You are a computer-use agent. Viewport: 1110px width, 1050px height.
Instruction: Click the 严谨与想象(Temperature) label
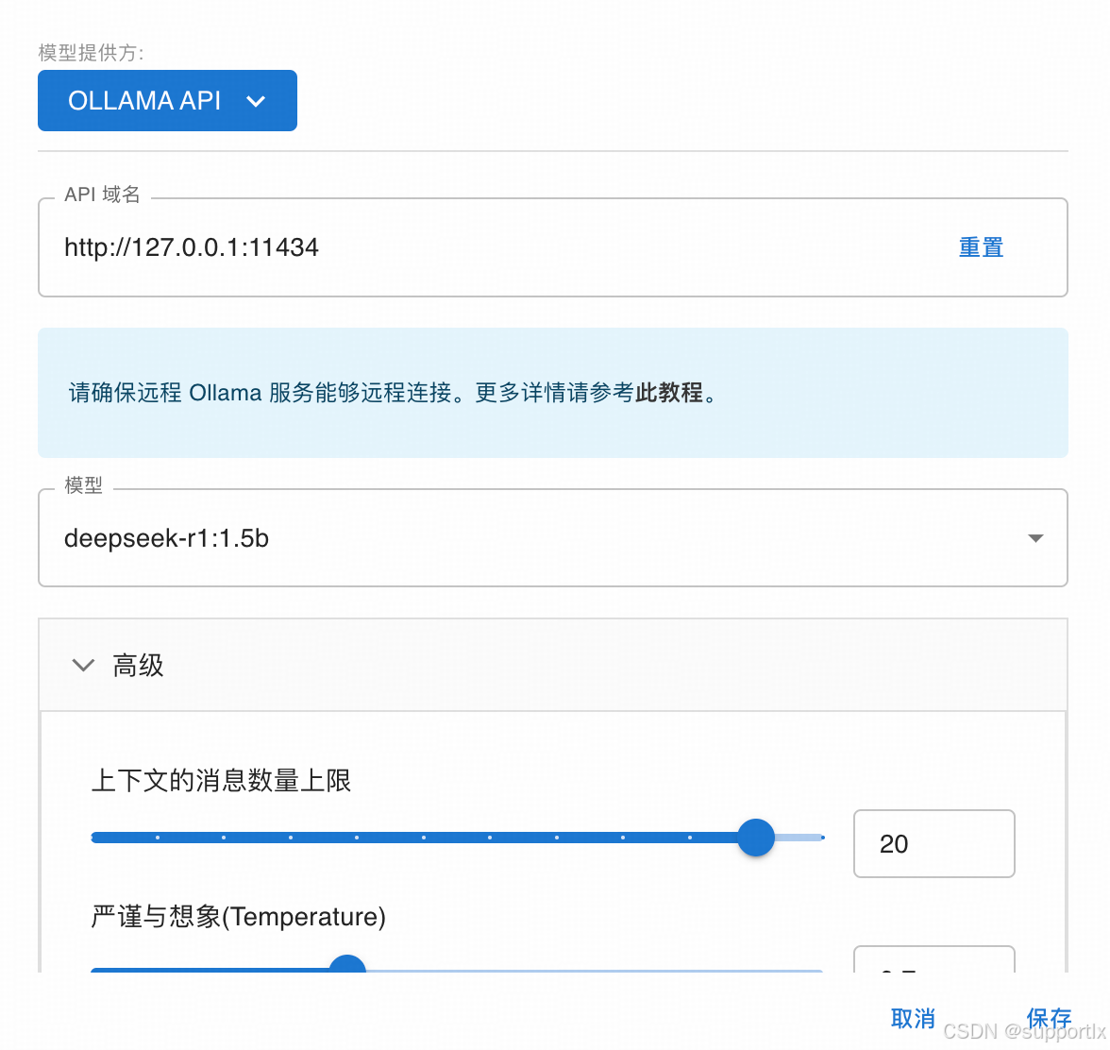[239, 916]
